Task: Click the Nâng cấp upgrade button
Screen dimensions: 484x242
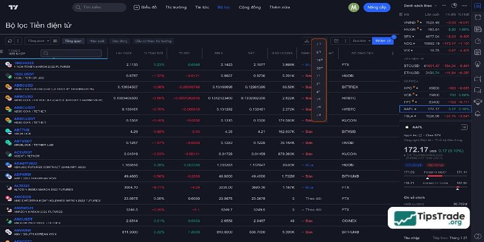Action: pos(376,7)
